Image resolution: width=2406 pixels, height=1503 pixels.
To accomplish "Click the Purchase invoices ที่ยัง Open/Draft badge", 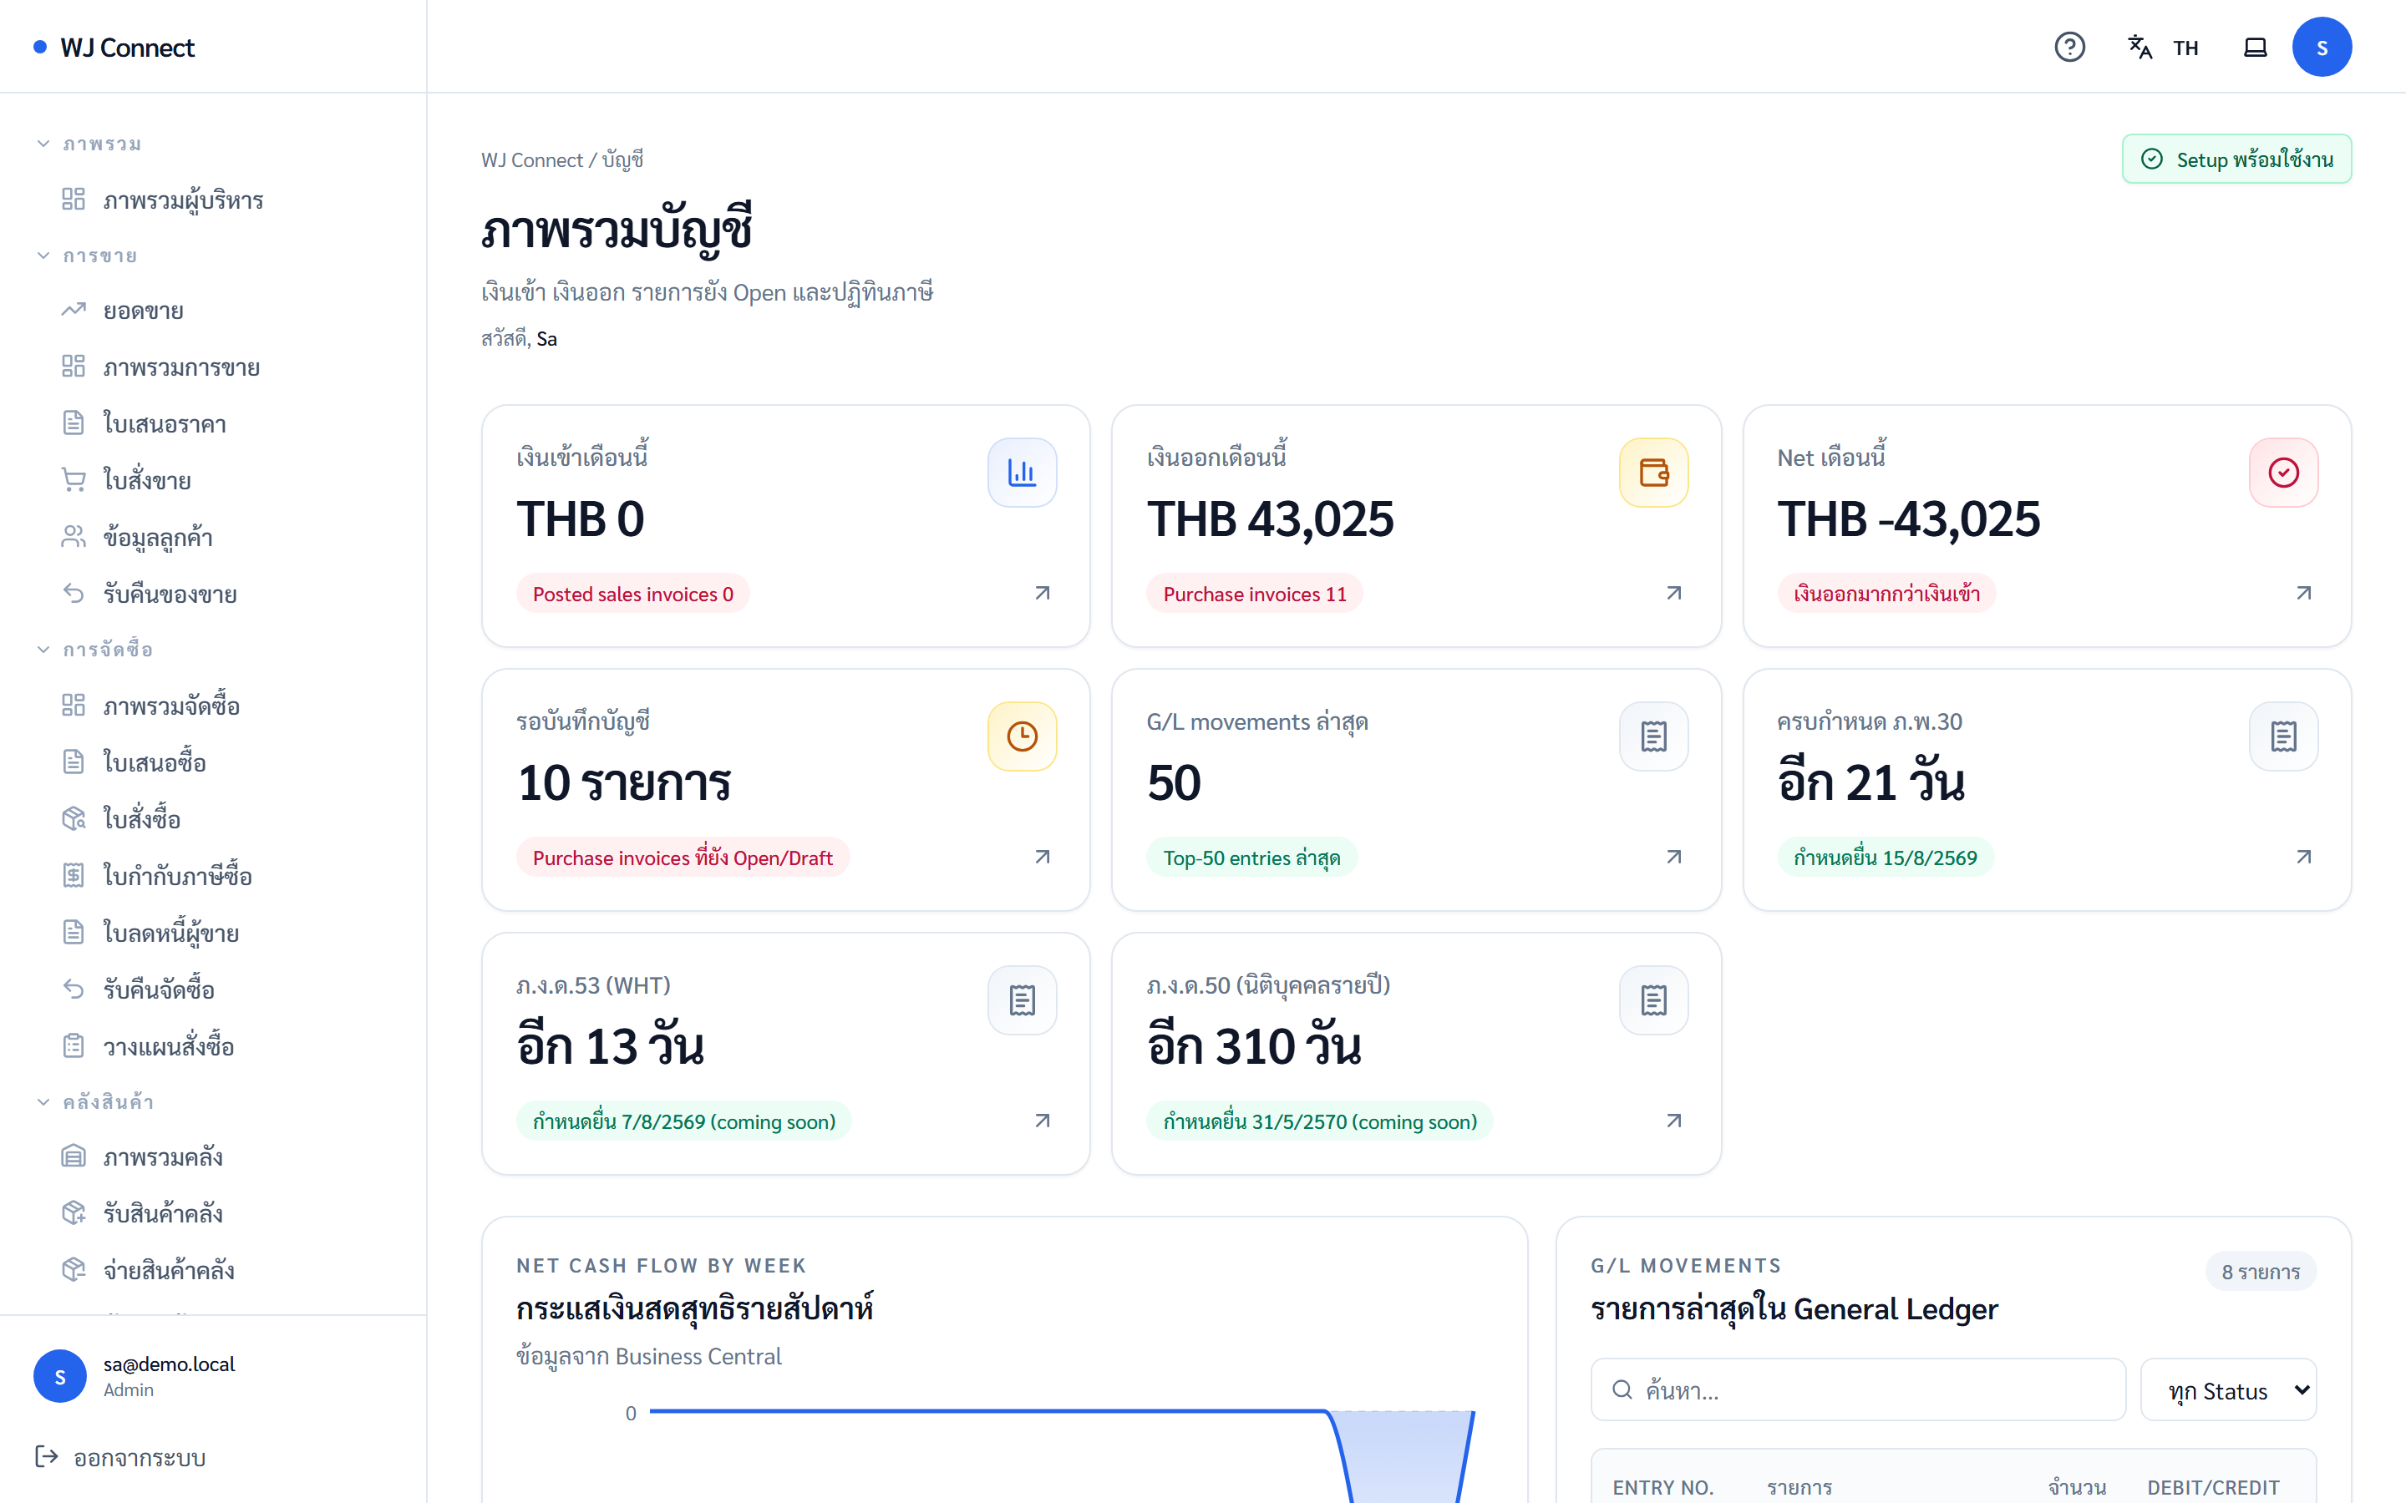I will 683,857.
